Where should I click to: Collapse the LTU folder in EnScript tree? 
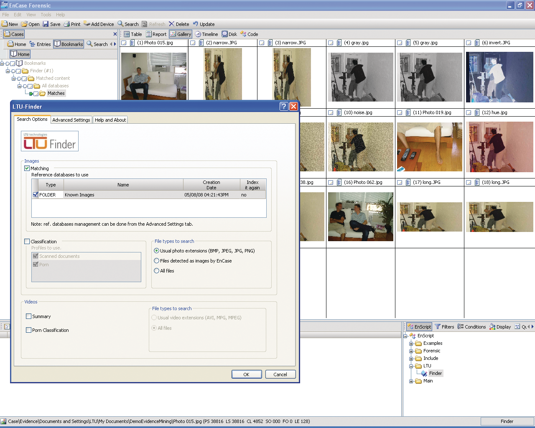pos(411,366)
